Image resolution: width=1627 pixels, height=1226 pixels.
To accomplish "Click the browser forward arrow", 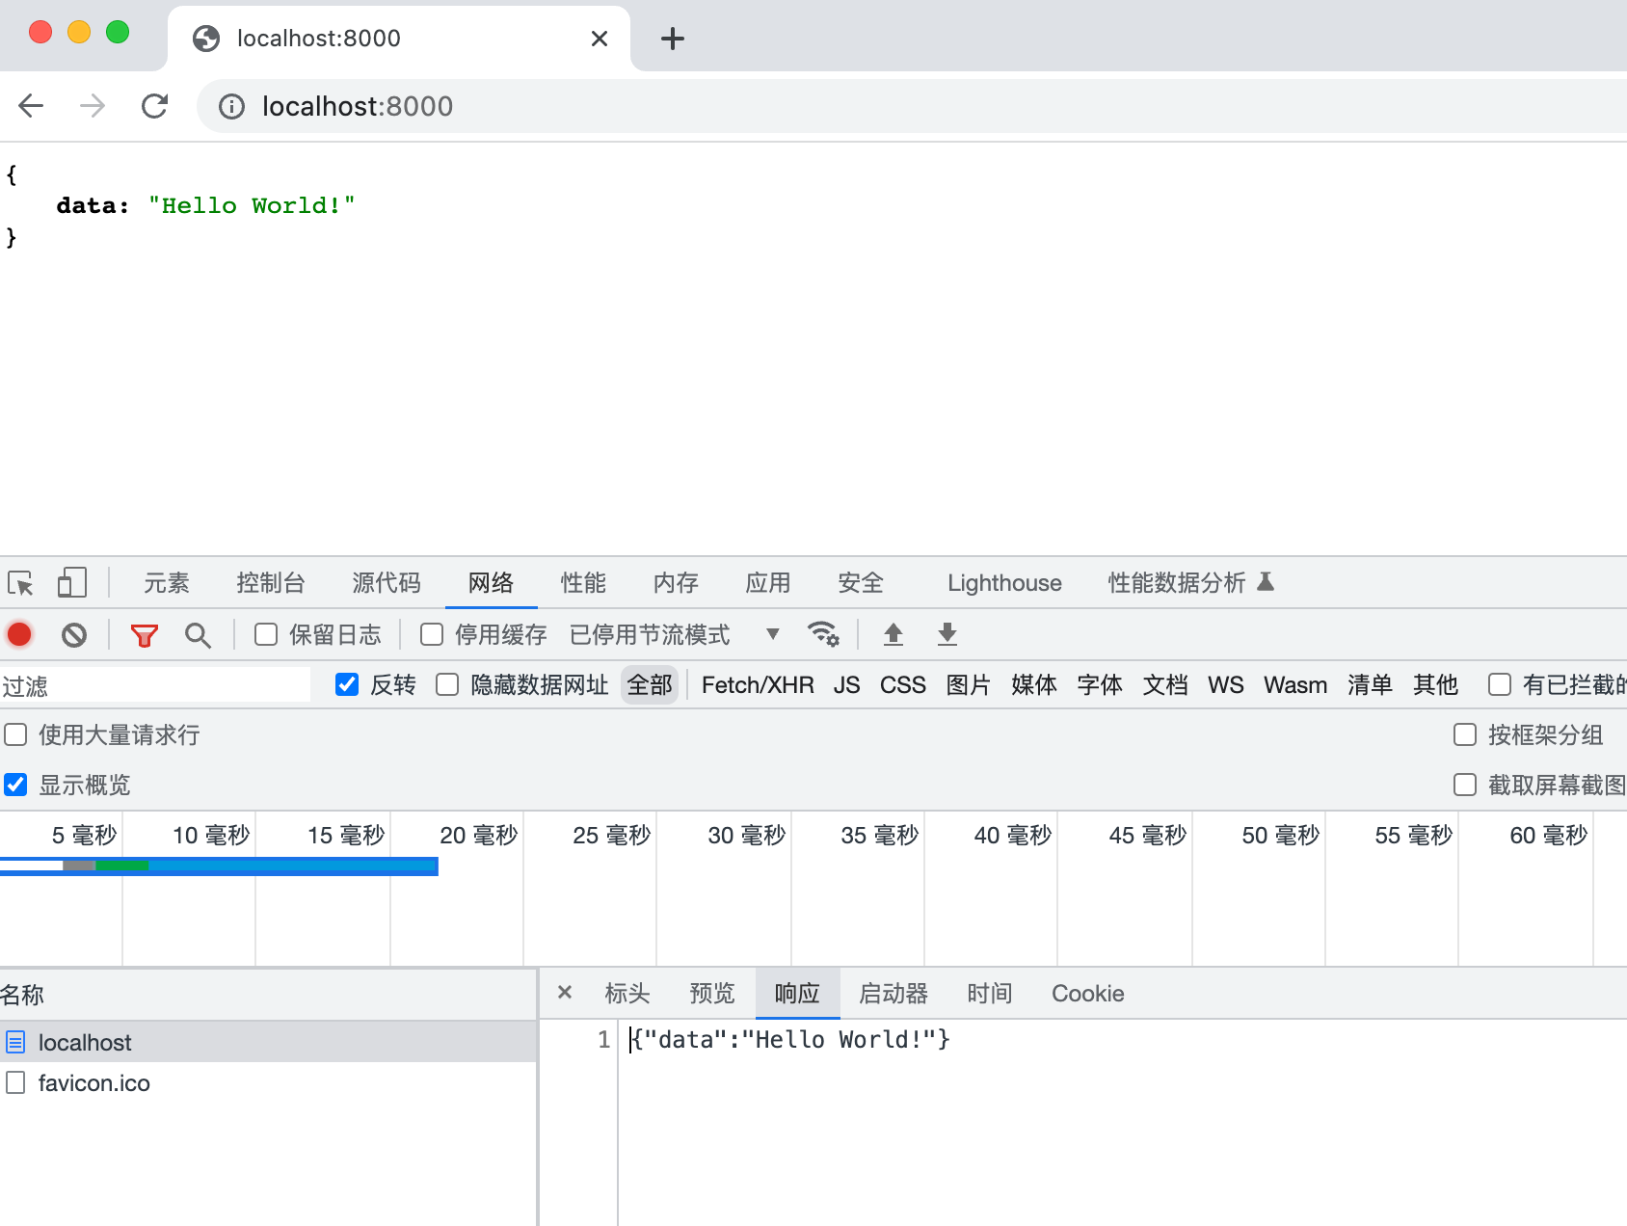I will [93, 105].
